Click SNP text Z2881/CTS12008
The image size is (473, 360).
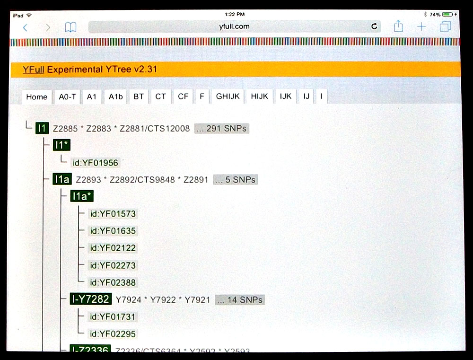(155, 129)
